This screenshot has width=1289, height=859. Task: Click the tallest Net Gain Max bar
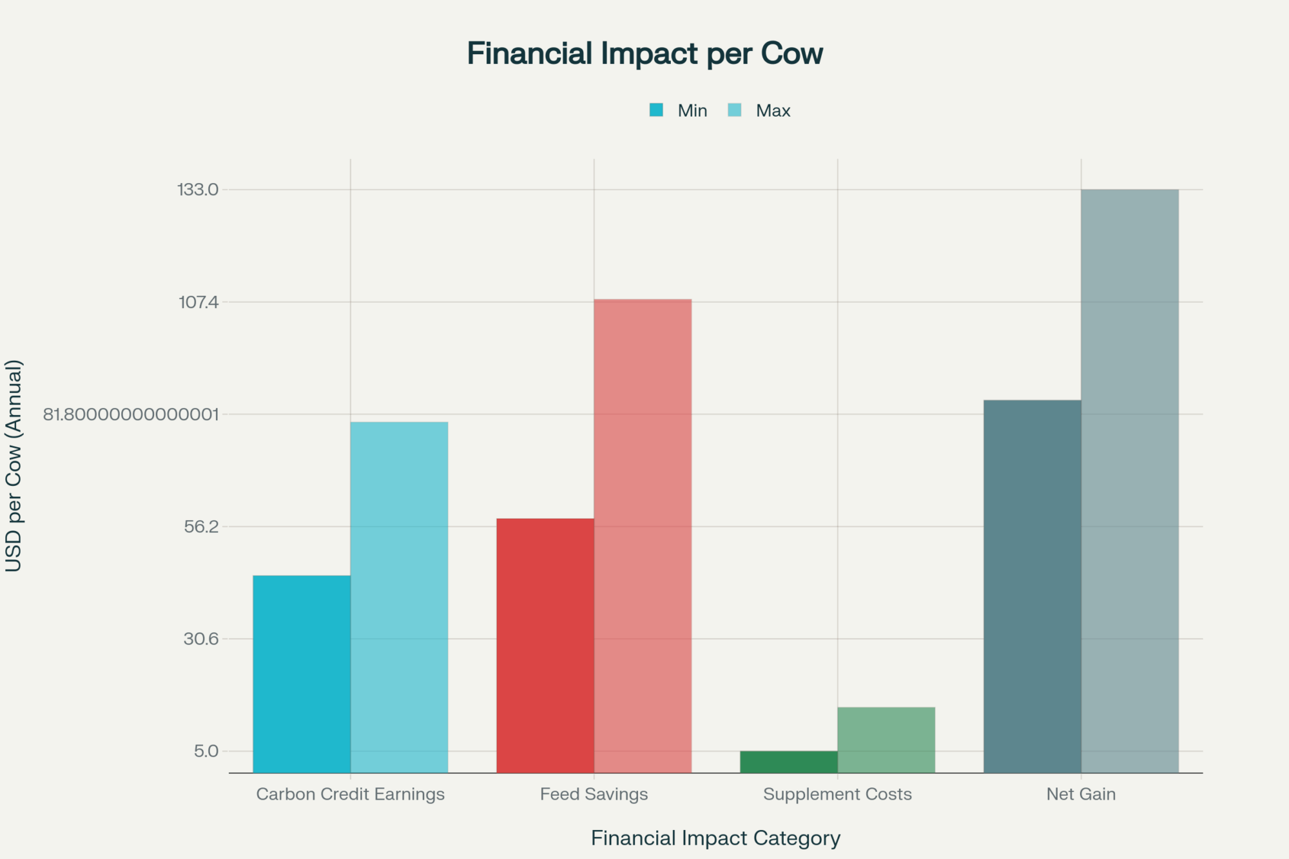tap(1130, 481)
